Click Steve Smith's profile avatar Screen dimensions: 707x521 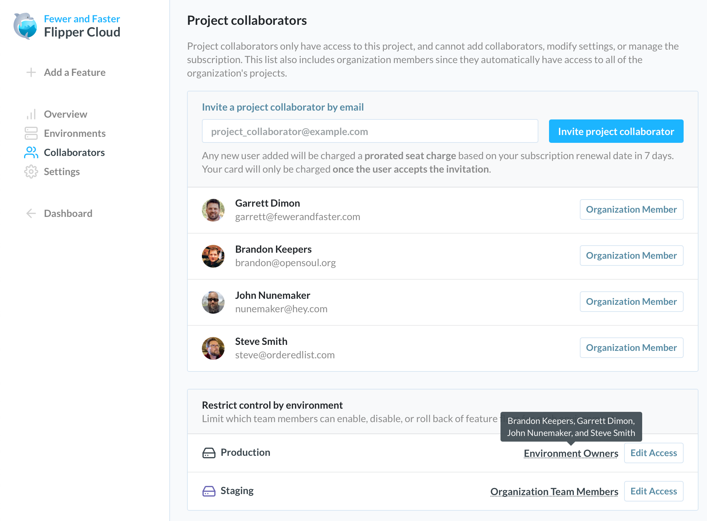[x=213, y=348]
